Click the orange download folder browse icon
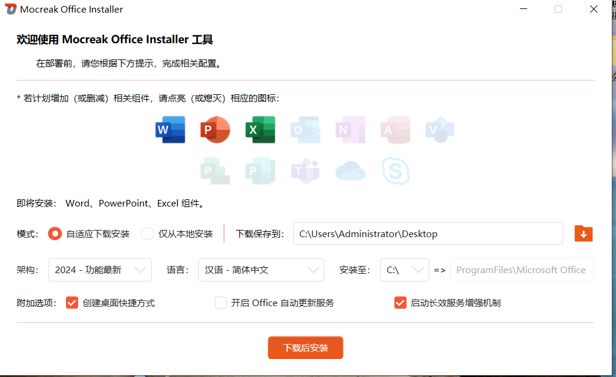 [x=584, y=234]
